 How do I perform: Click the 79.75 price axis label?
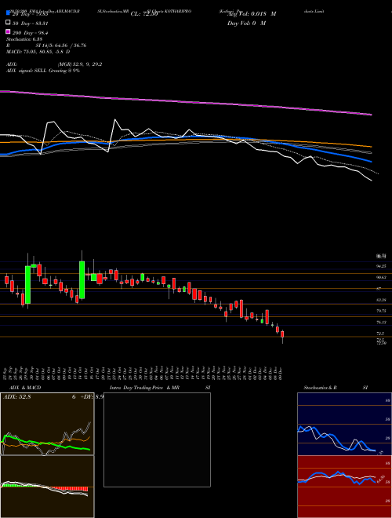[x=382, y=312]
